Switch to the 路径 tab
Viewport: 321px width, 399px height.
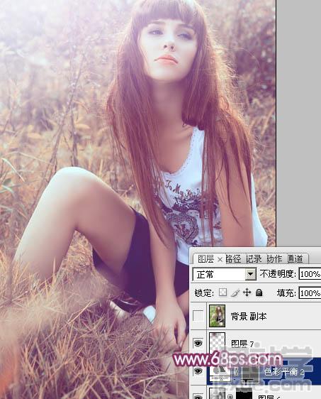[x=233, y=259]
